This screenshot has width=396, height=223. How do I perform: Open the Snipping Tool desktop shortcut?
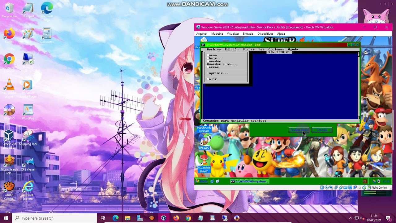coord(28,138)
